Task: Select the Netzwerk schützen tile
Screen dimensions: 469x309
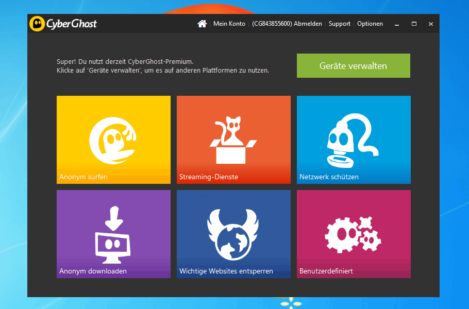Action: (x=354, y=140)
